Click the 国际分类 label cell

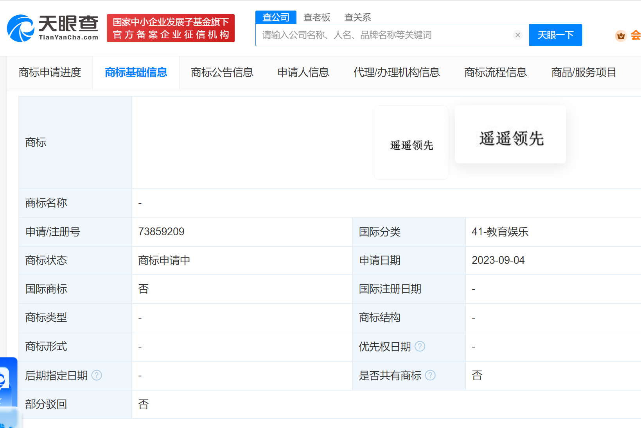pyautogui.click(x=409, y=232)
